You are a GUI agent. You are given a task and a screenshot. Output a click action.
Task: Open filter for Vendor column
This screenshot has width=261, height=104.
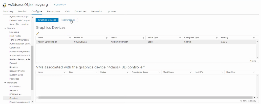coord(143,38)
